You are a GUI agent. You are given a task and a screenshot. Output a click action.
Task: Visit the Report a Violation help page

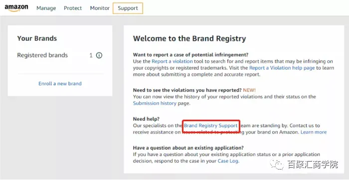click(x=282, y=68)
